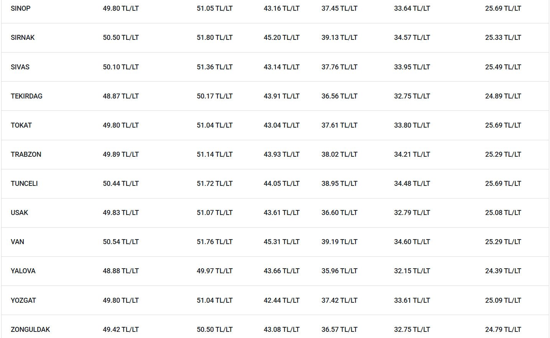Select the 24.79 TL/LT value for ZONGULDAK
This screenshot has height=338, width=550.
[503, 330]
